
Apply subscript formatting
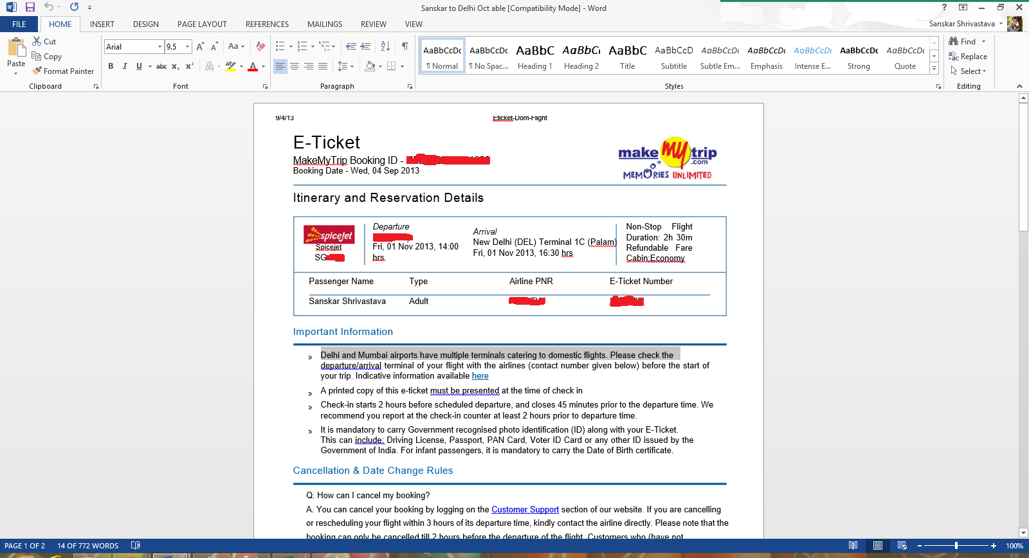[176, 66]
